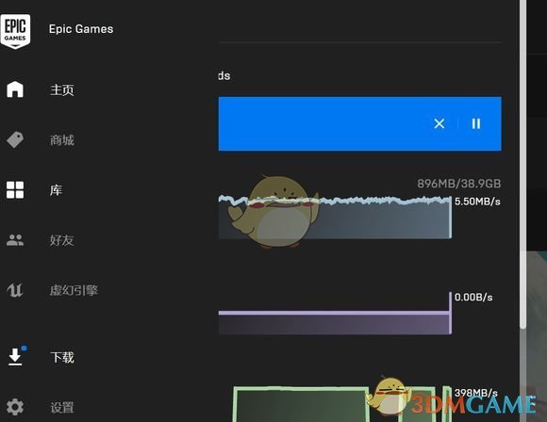Open the 虚幻引擎 section
Image resolution: width=547 pixels, height=422 pixels.
pos(74,290)
